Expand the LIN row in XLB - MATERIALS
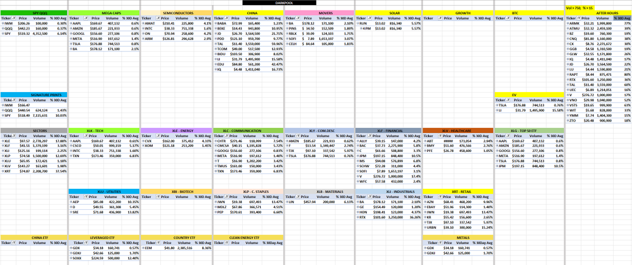The image size is (632, 265). tap(286, 201)
